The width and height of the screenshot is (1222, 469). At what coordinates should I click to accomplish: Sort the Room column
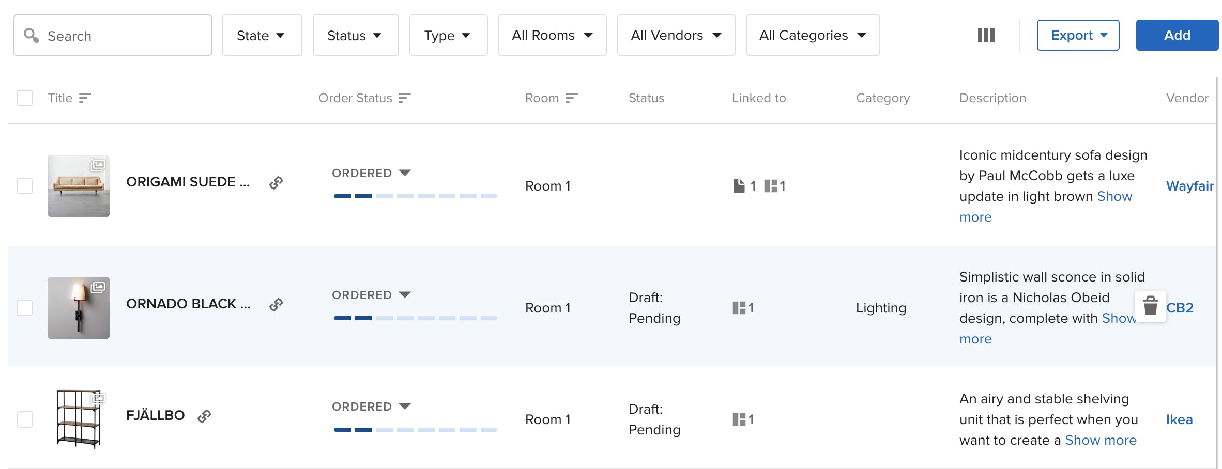(571, 98)
